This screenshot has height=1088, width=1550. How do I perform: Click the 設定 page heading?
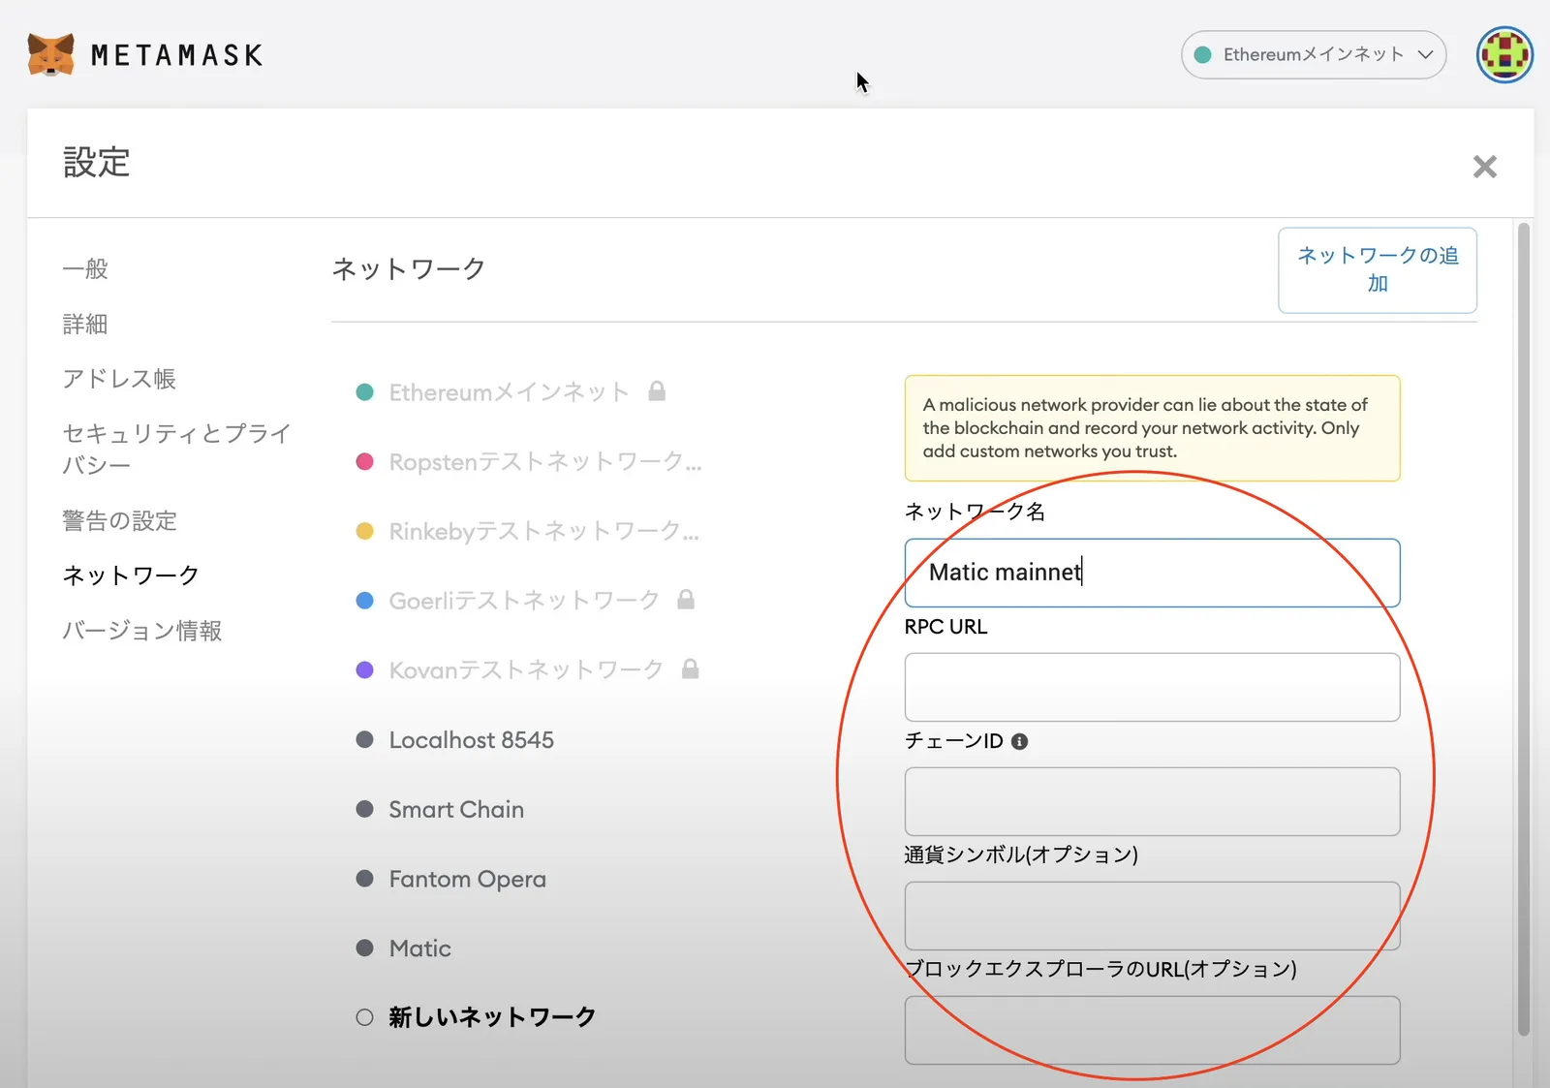coord(96,162)
